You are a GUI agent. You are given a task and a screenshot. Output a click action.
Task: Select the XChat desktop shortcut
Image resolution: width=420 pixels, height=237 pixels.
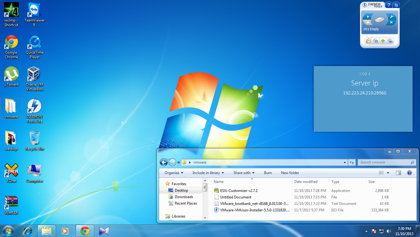point(11,173)
